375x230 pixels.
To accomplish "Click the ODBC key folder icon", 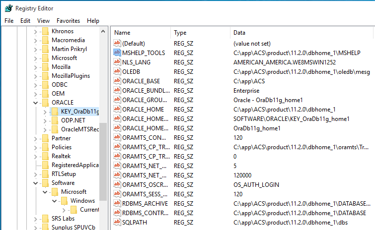I will coord(45,85).
